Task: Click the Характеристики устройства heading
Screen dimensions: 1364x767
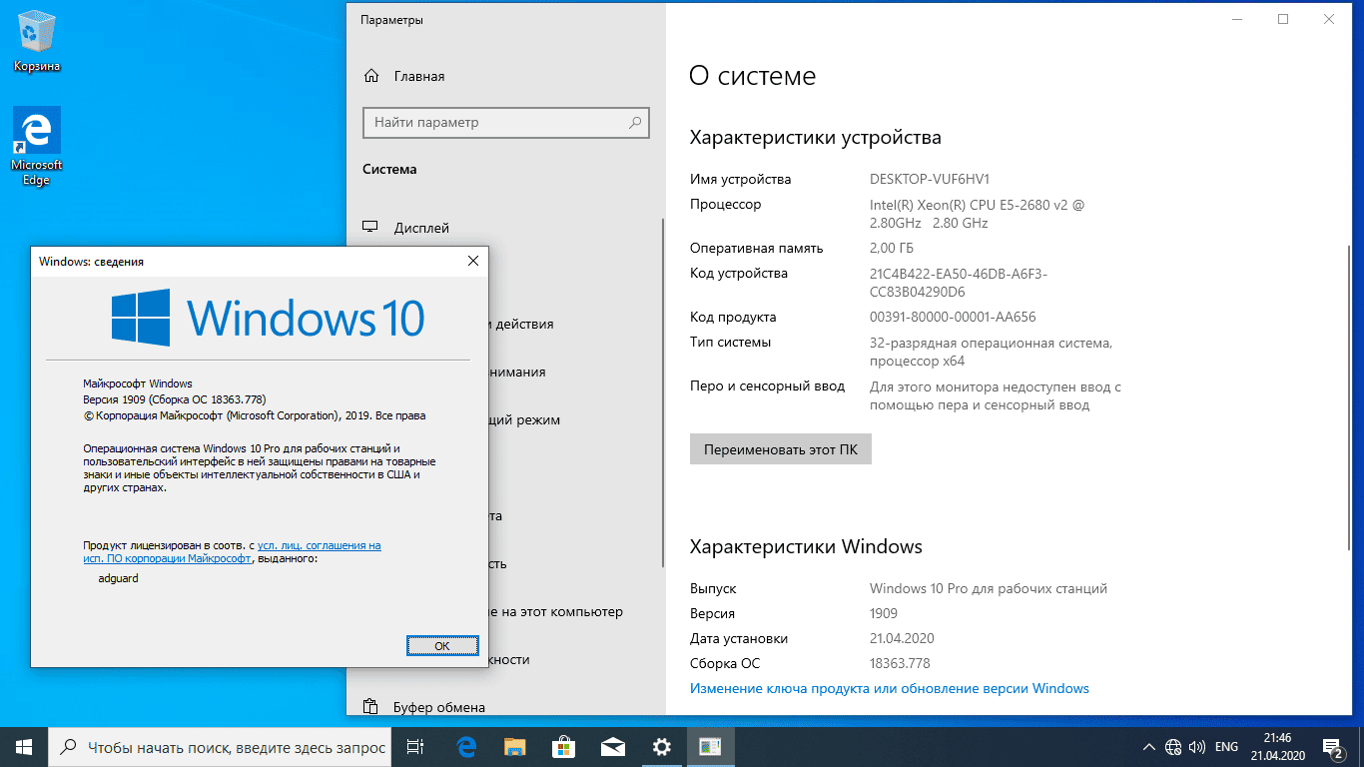Action: (x=816, y=137)
